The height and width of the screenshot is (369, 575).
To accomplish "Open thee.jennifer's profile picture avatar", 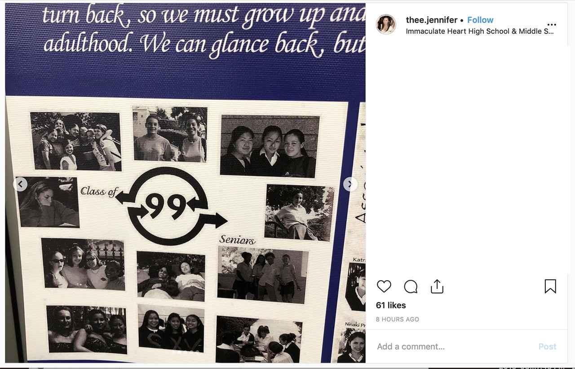I will click(386, 24).
